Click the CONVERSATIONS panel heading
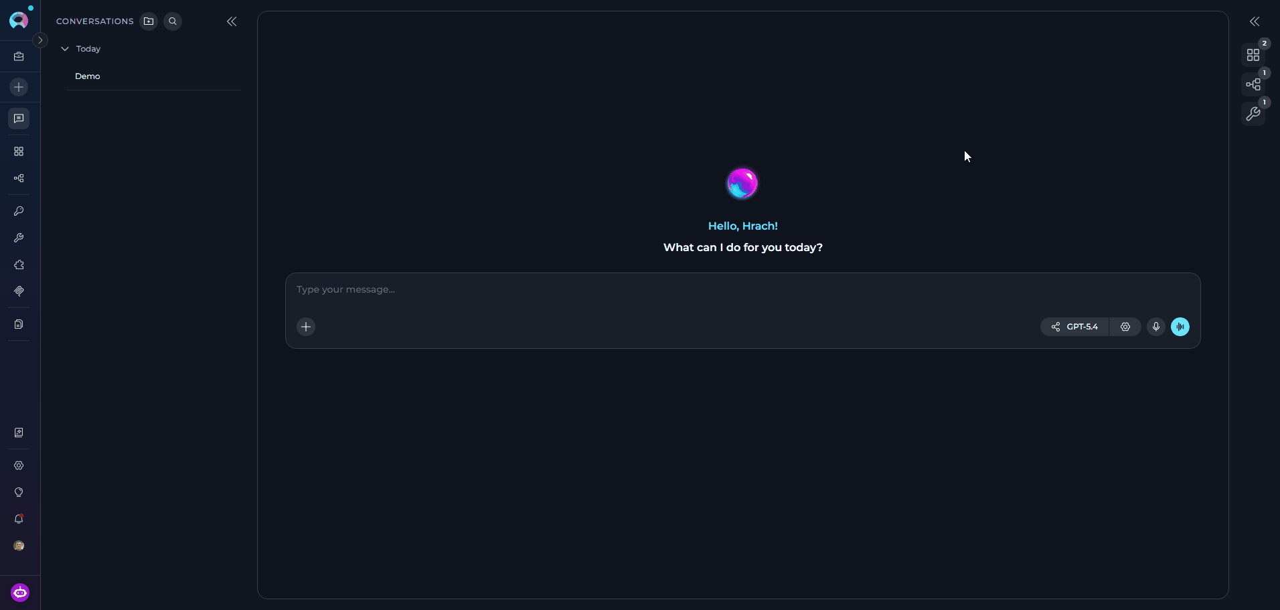The height and width of the screenshot is (610, 1280). click(x=95, y=21)
